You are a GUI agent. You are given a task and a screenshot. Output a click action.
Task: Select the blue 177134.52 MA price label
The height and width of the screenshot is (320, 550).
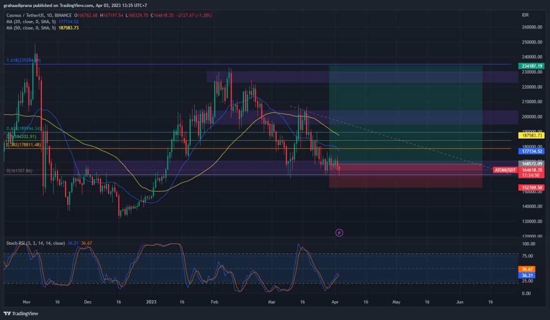tap(531, 151)
